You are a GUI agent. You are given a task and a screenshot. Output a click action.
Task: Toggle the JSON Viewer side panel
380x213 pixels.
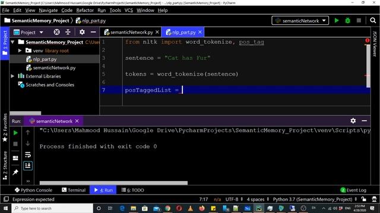(375, 44)
